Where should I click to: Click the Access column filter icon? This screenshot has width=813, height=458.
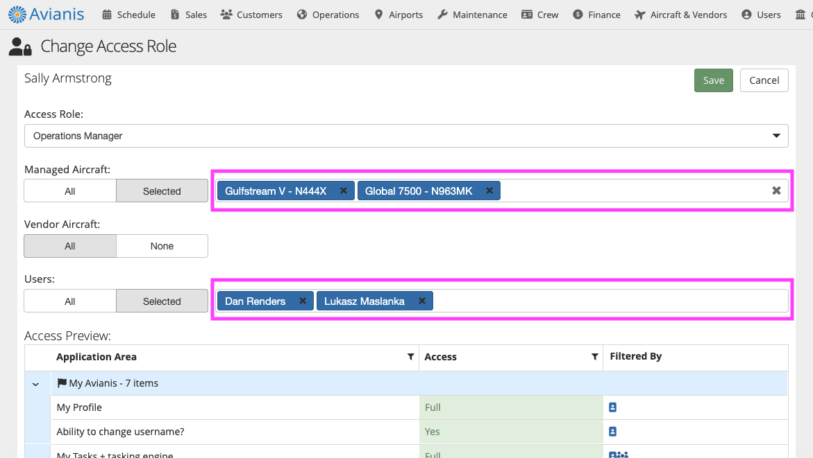click(594, 357)
